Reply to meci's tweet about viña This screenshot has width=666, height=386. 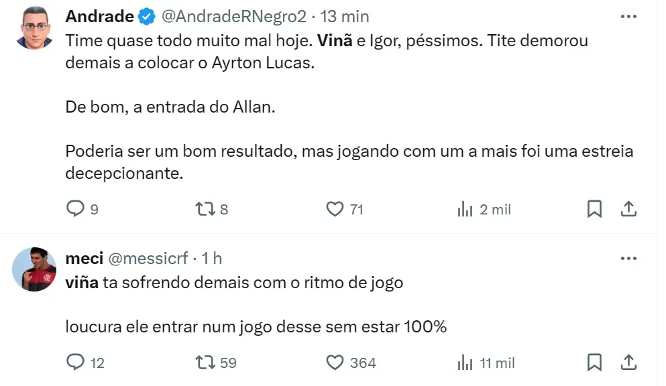75,363
